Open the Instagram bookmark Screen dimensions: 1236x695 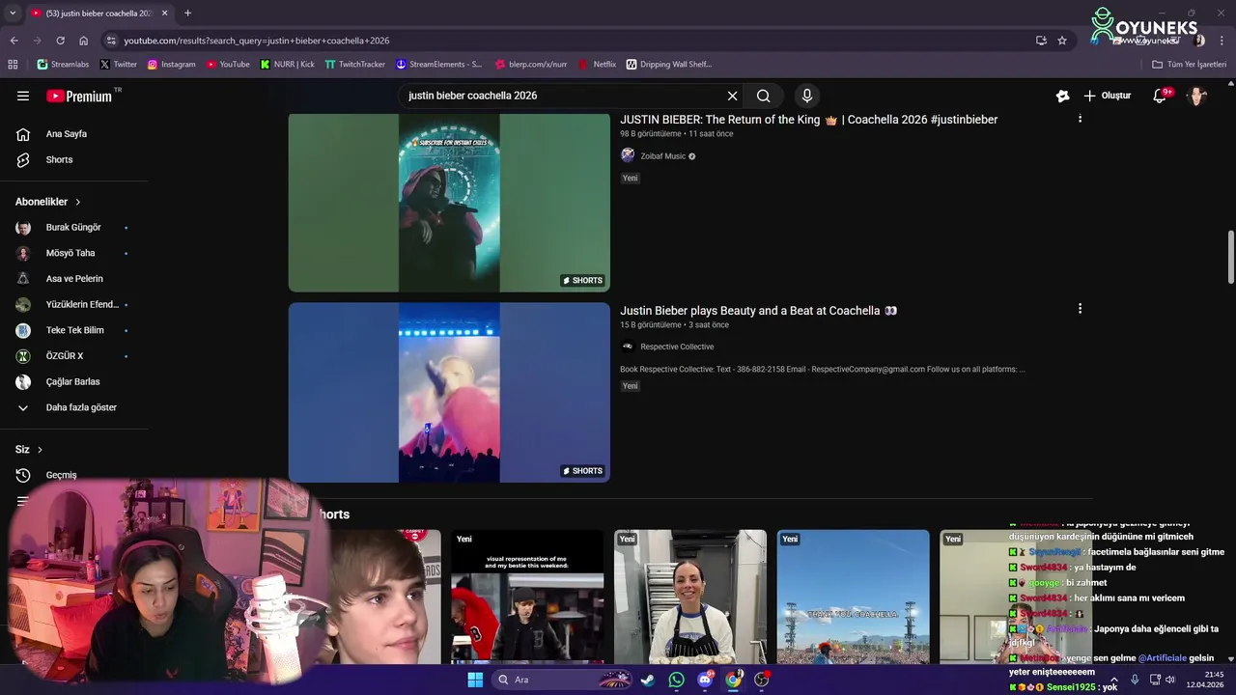(x=171, y=65)
